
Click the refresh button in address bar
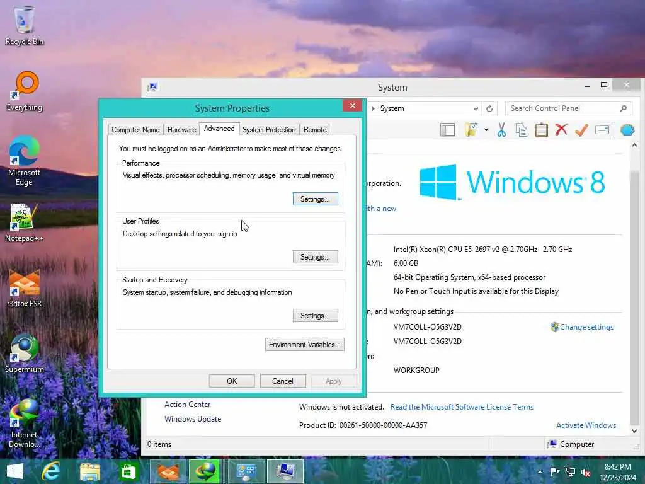(x=489, y=108)
